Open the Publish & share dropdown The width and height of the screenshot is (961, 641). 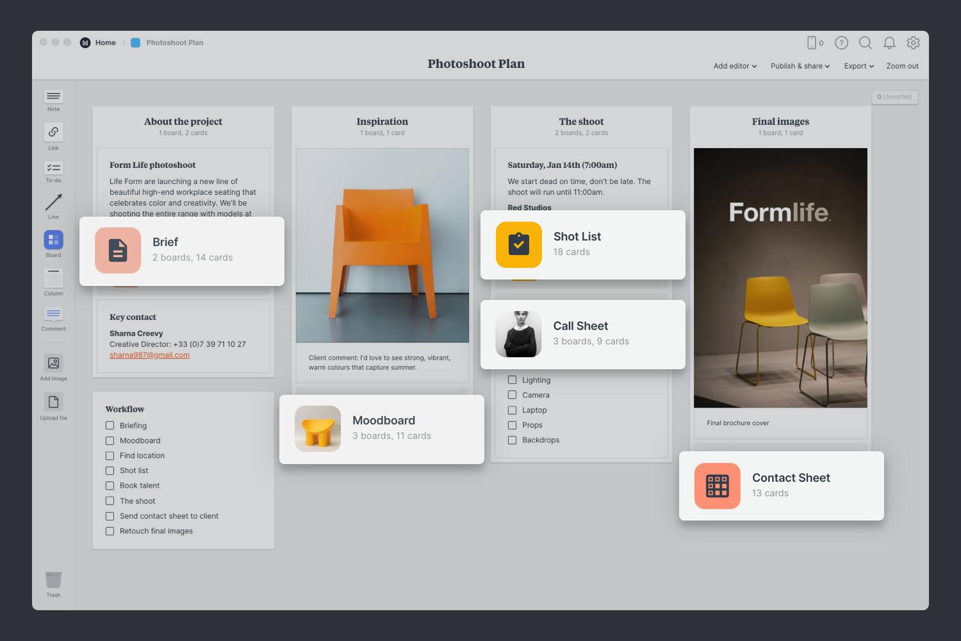(x=800, y=66)
